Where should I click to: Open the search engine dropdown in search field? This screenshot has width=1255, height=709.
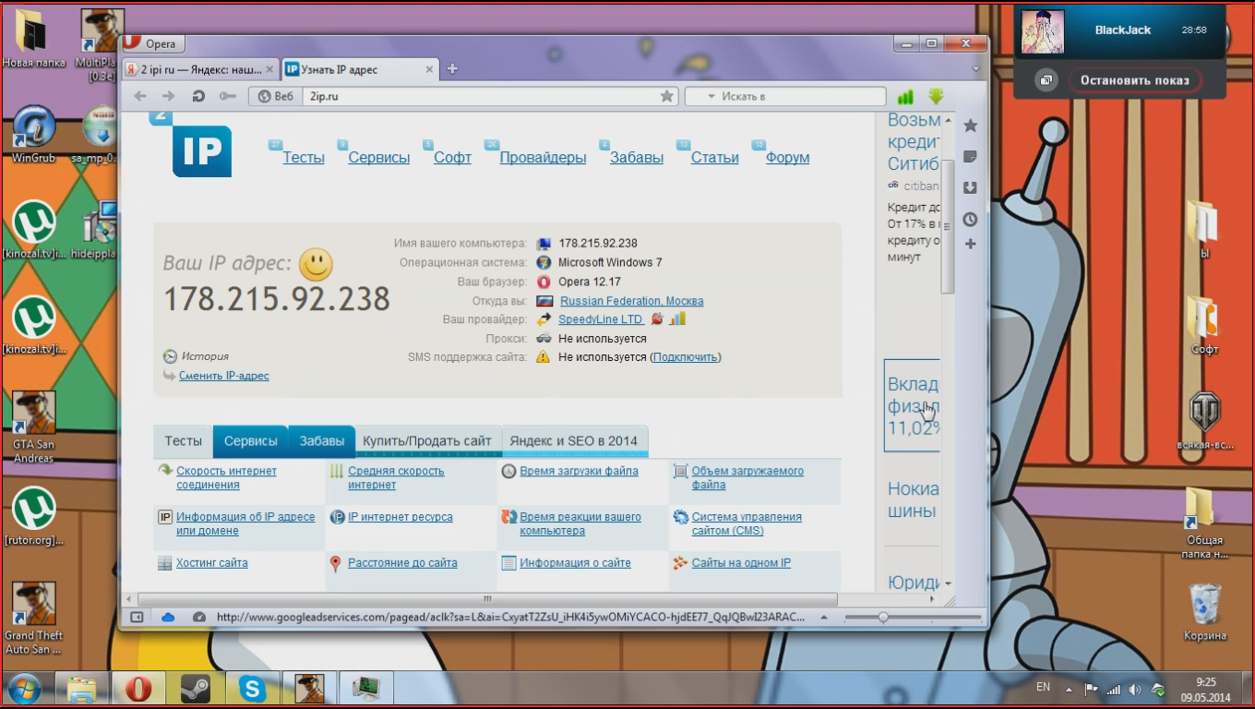[712, 96]
